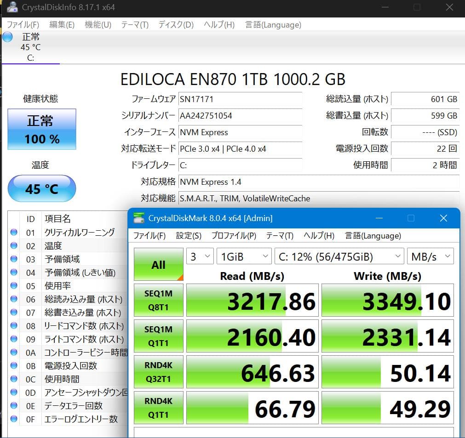
Task: Expand the test count dropdown showing 3
Action: click(200, 256)
